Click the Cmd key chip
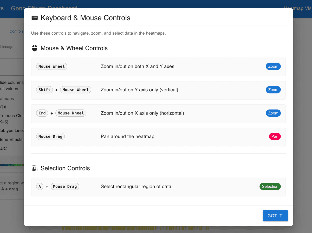 click(42, 113)
